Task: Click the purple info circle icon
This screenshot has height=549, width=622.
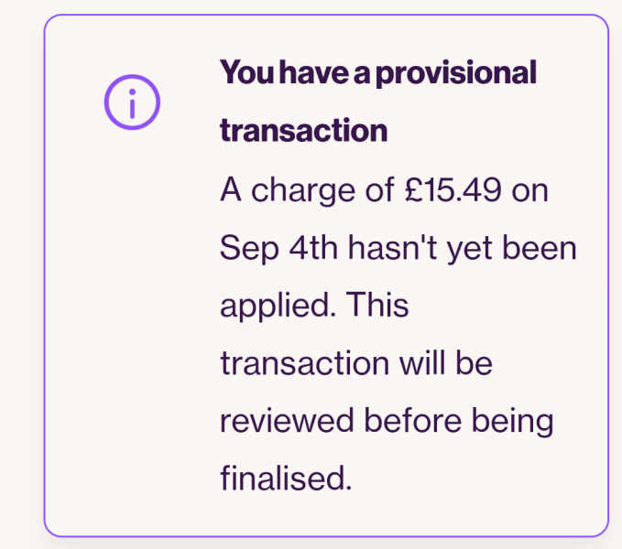Action: tap(132, 102)
